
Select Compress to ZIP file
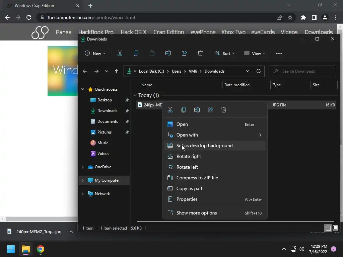pos(215,178)
